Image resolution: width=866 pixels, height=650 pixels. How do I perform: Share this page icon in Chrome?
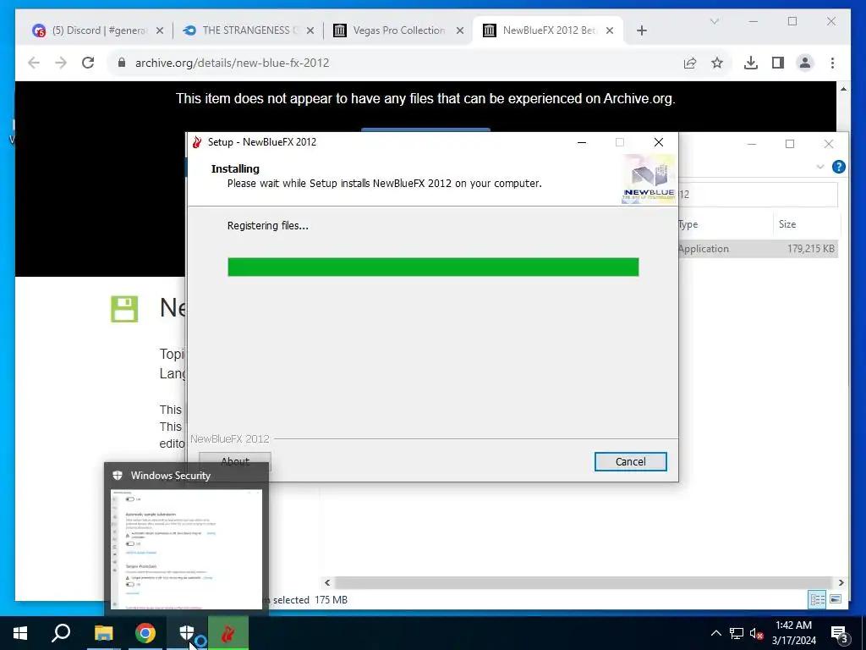click(x=690, y=63)
